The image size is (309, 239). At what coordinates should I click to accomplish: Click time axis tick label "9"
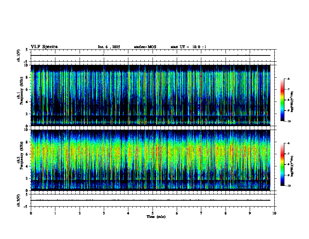[x=250, y=213]
